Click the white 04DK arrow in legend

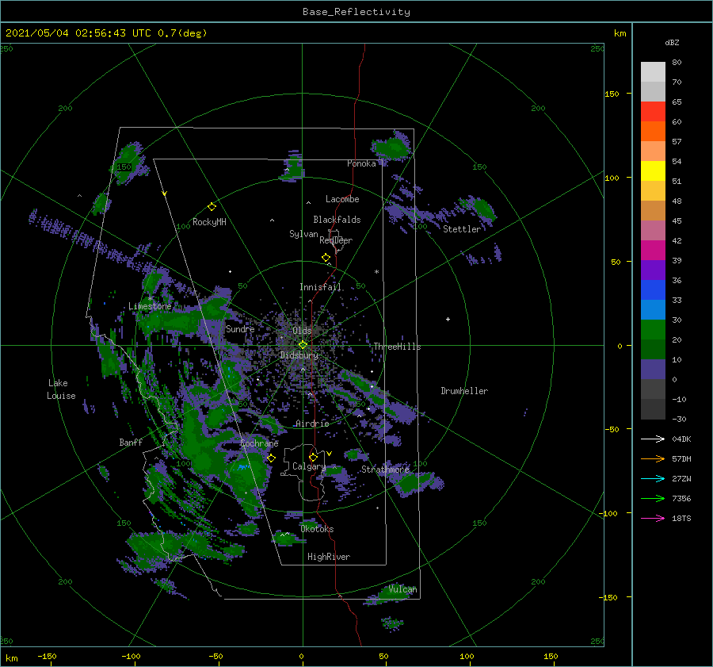click(653, 439)
